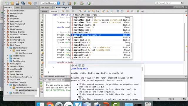Click the Profile Project toolbar icon
Image resolution: width=188 pixels, height=106 pixels.
89,3
